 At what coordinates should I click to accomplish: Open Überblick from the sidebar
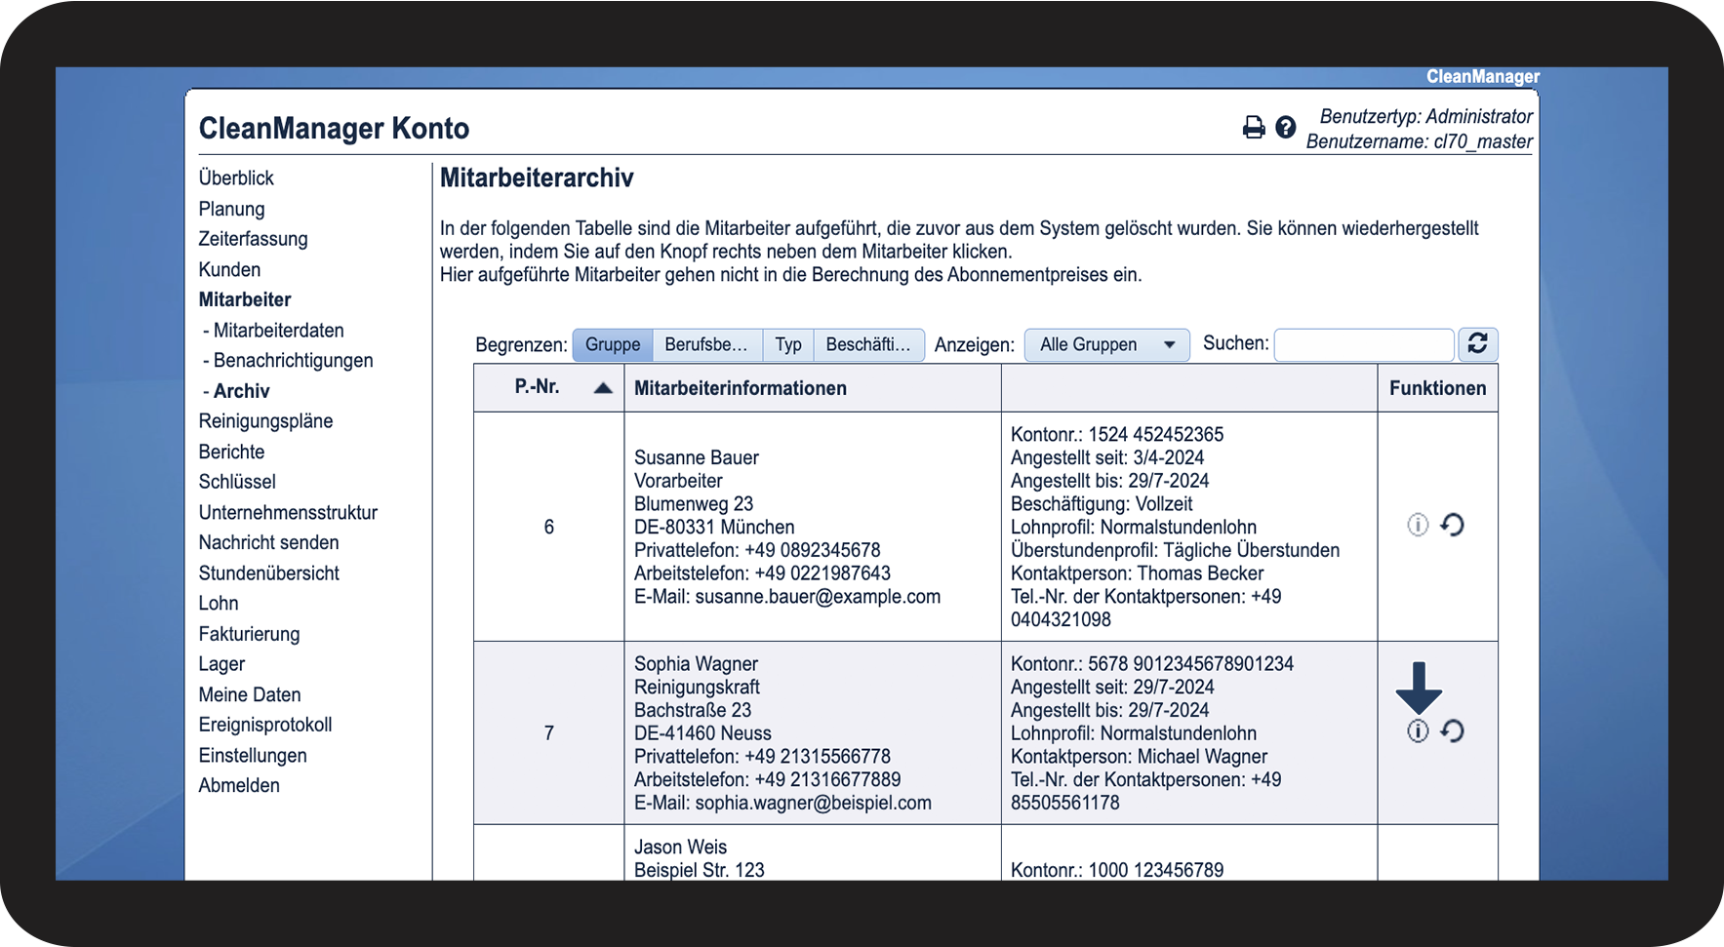pos(236,178)
